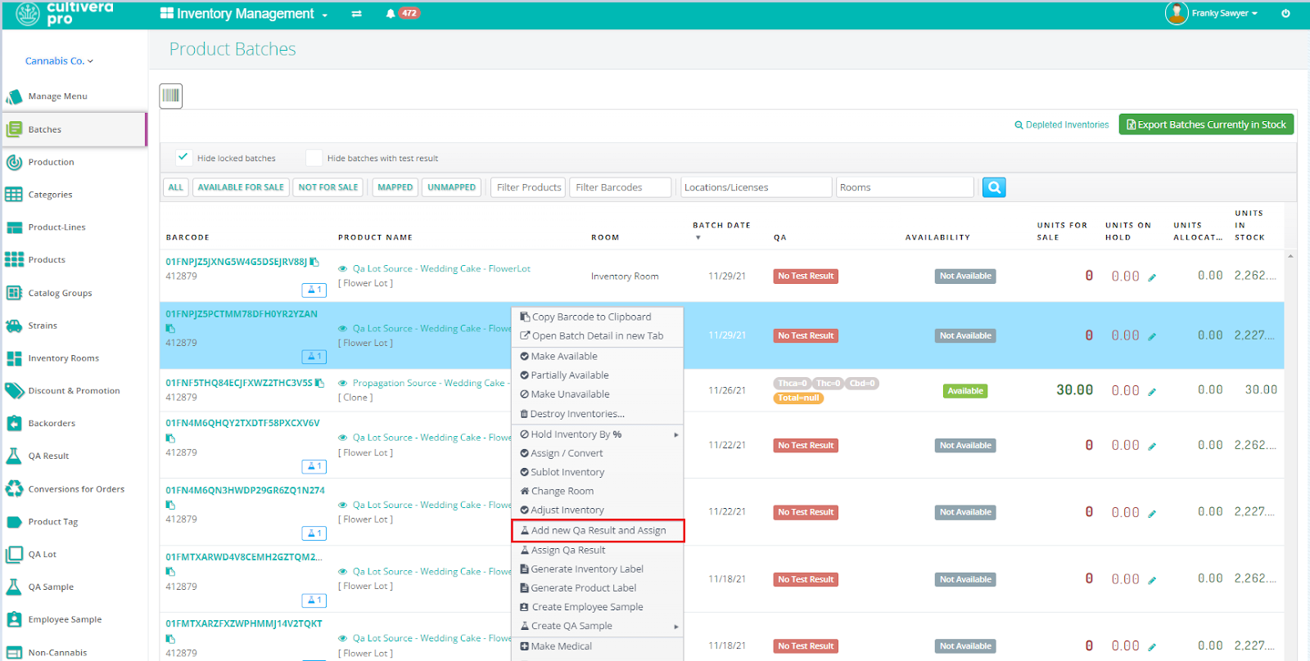Viewport: 1310px width, 661px height.
Task: Toggle Hide locked batches checkbox
Action: tap(183, 157)
